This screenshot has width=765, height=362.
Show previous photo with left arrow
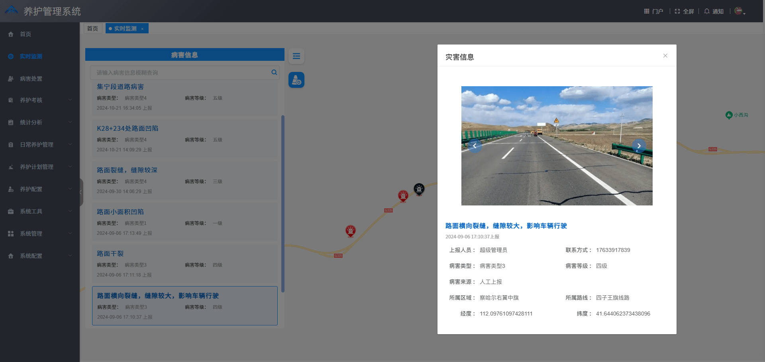[475, 146]
